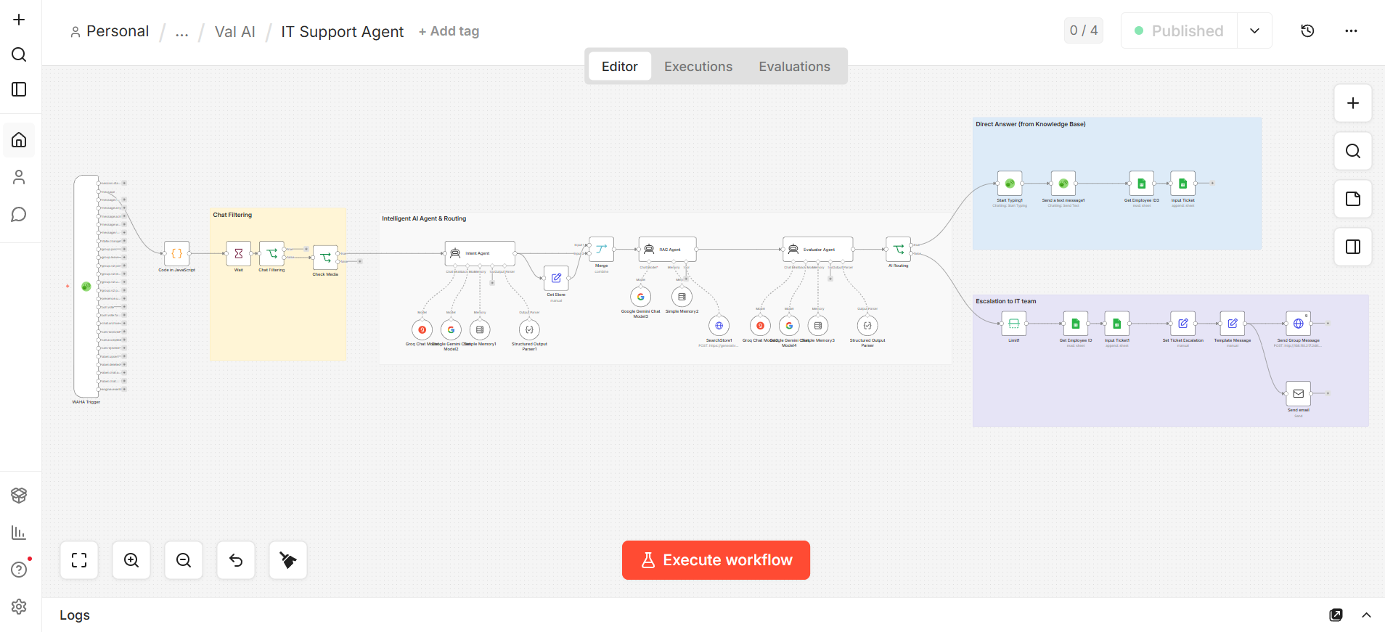Viewport: 1385px width, 632px height.
Task: Zoom in on the canvas
Action: tap(131, 560)
